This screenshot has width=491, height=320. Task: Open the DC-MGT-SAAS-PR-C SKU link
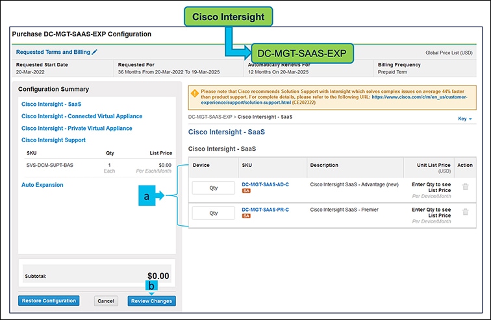click(265, 209)
